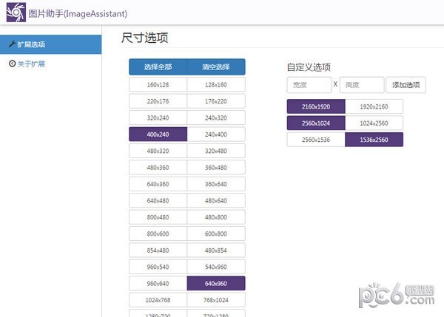This screenshot has height=317, width=444.
Task: Deselect the highlighted 640x960 option
Action: tap(216, 283)
